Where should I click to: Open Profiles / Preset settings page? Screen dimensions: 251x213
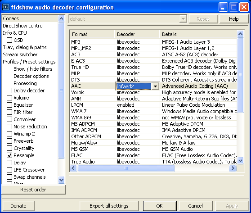pyautogui.click(x=29, y=62)
